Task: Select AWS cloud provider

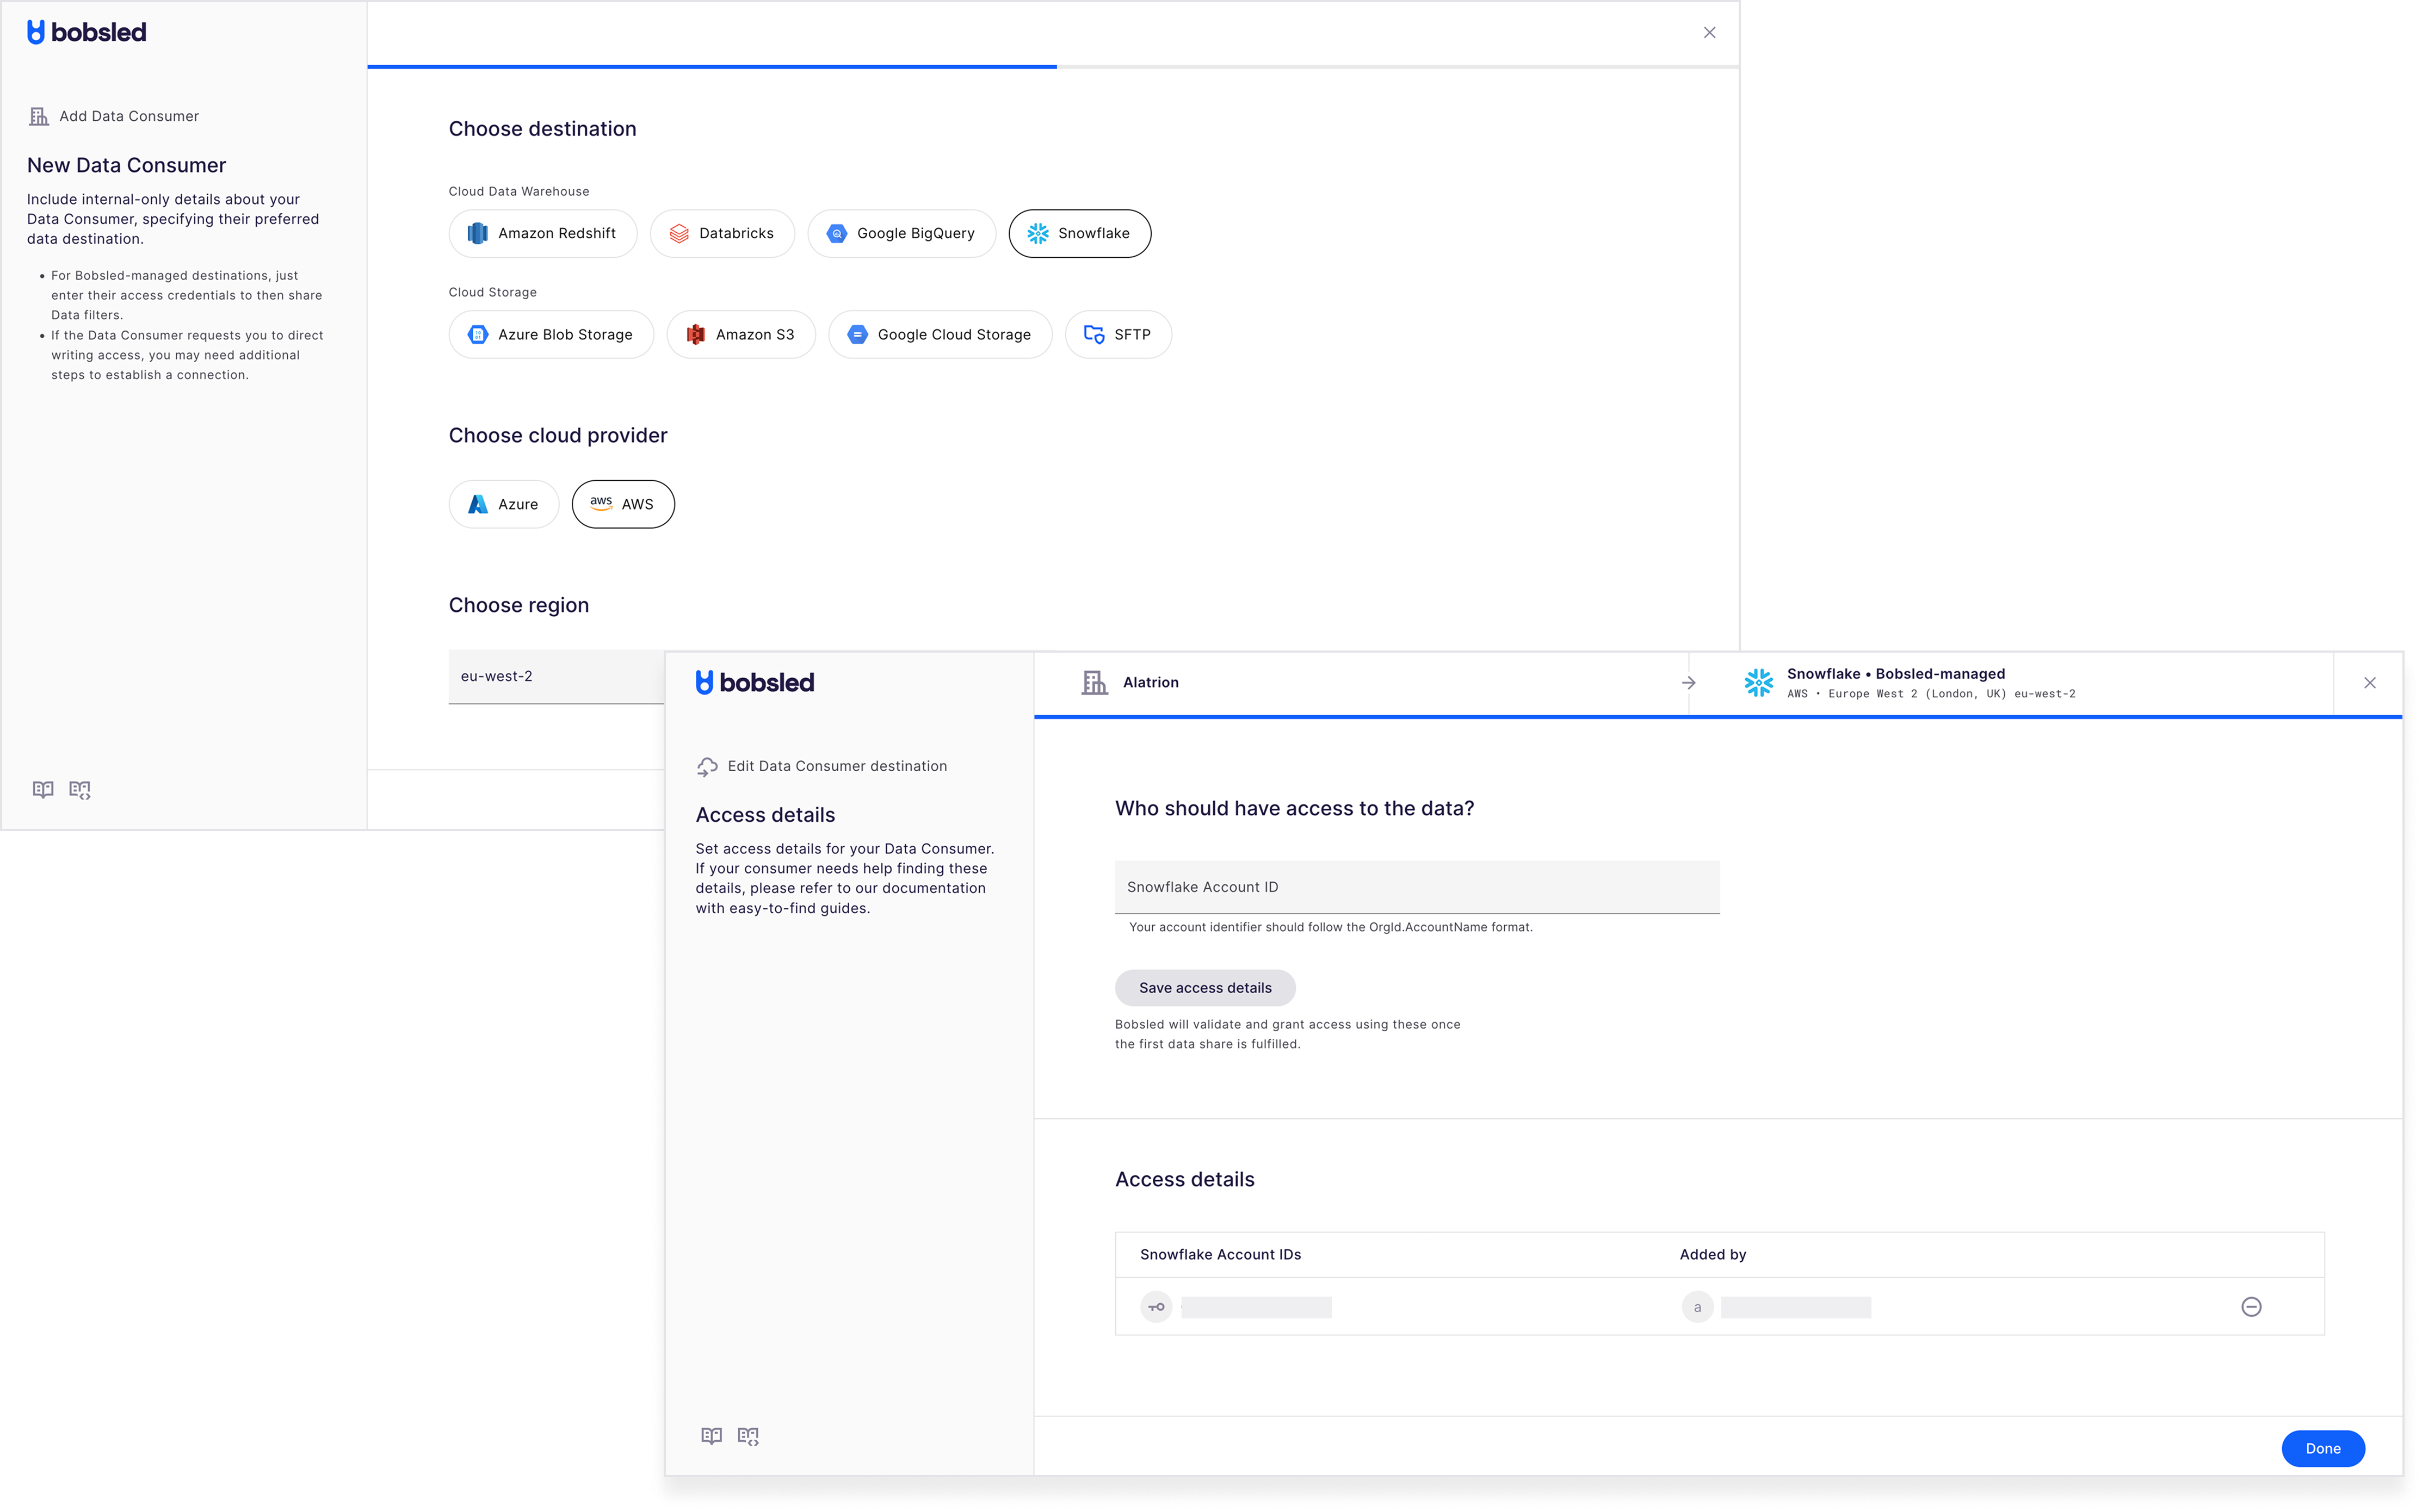Action: pyautogui.click(x=623, y=504)
